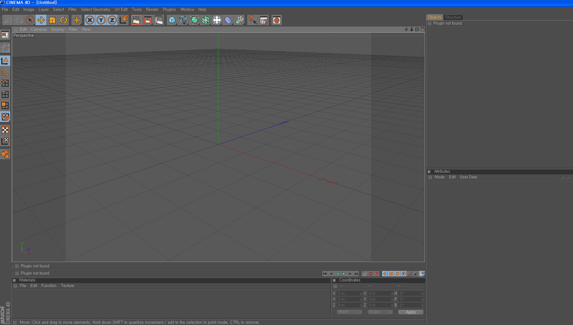Select the Live Selection tool

(x=30, y=20)
